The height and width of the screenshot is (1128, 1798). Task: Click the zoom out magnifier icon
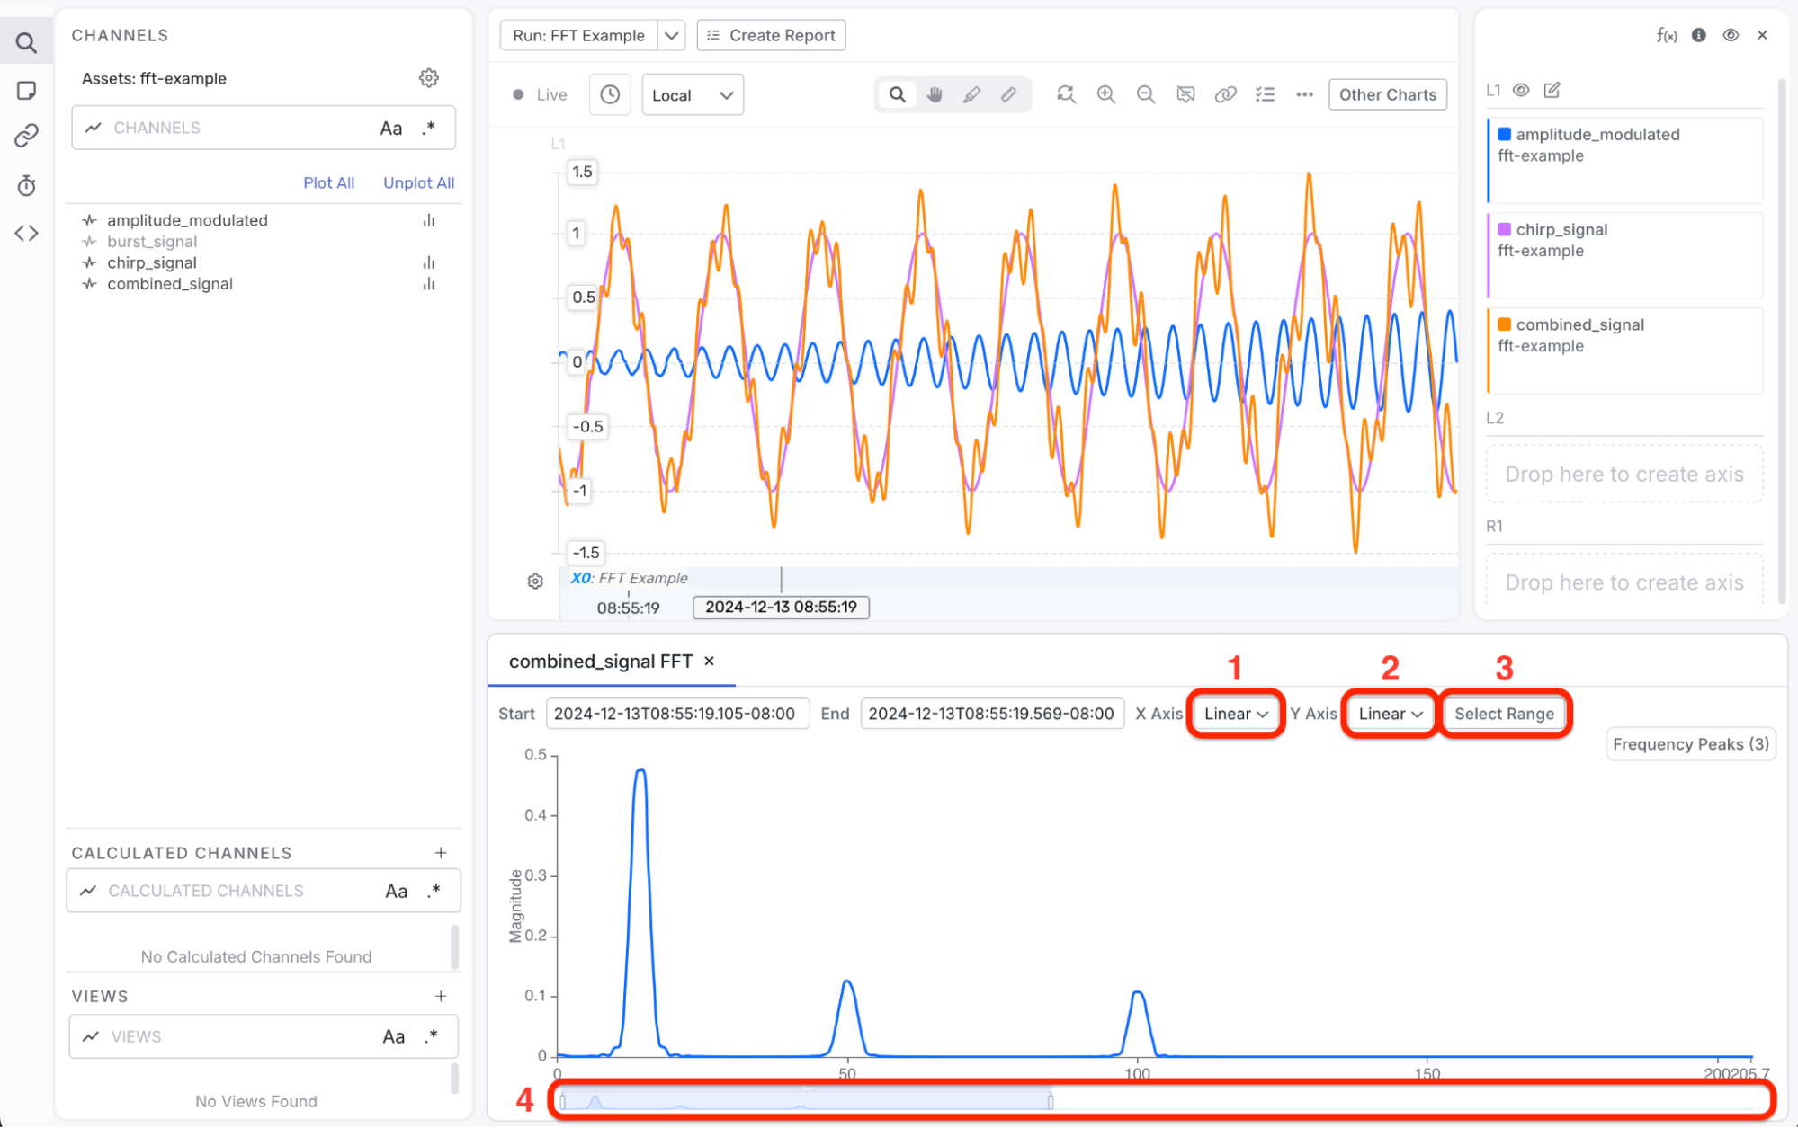[x=1145, y=94]
